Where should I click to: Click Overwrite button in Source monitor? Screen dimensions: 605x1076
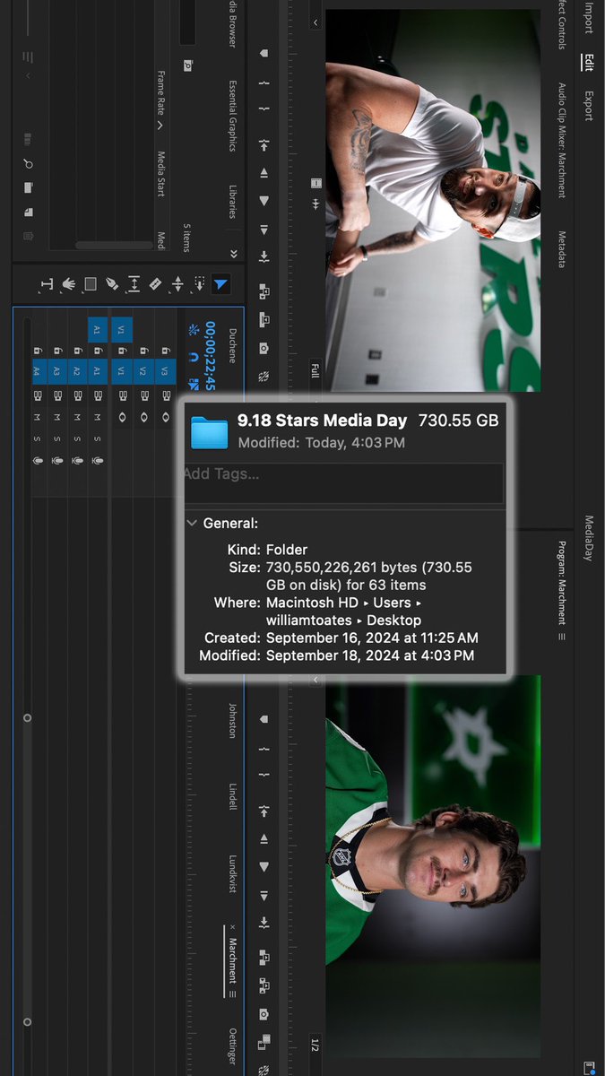[264, 319]
